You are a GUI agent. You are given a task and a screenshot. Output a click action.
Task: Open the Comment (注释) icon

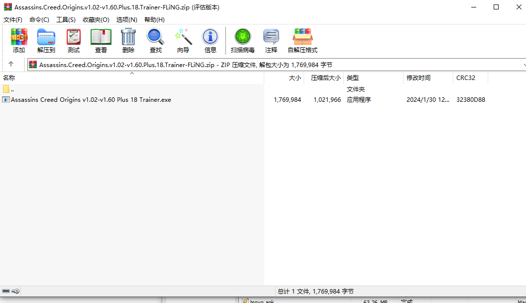click(271, 40)
